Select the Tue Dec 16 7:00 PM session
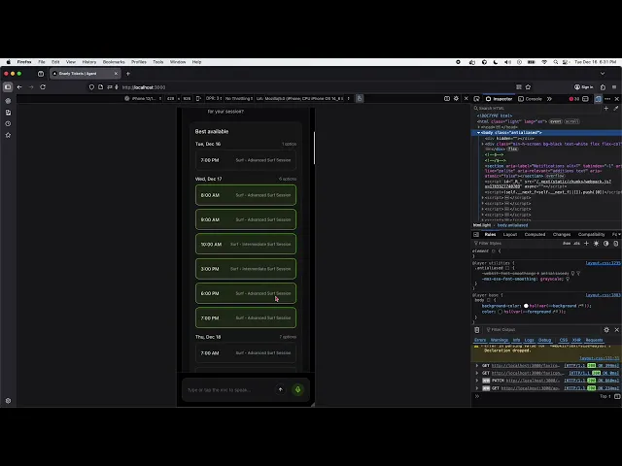This screenshot has width=622, height=466. [246, 160]
